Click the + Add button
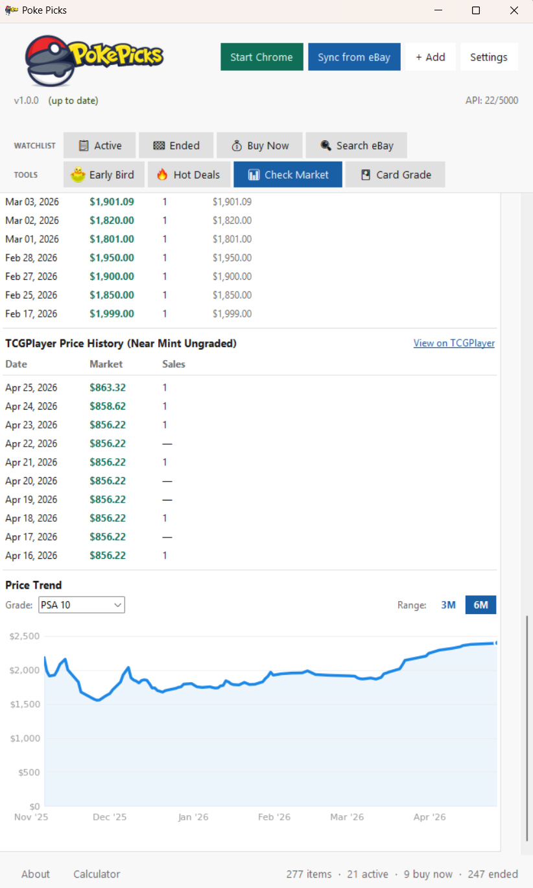 point(431,57)
